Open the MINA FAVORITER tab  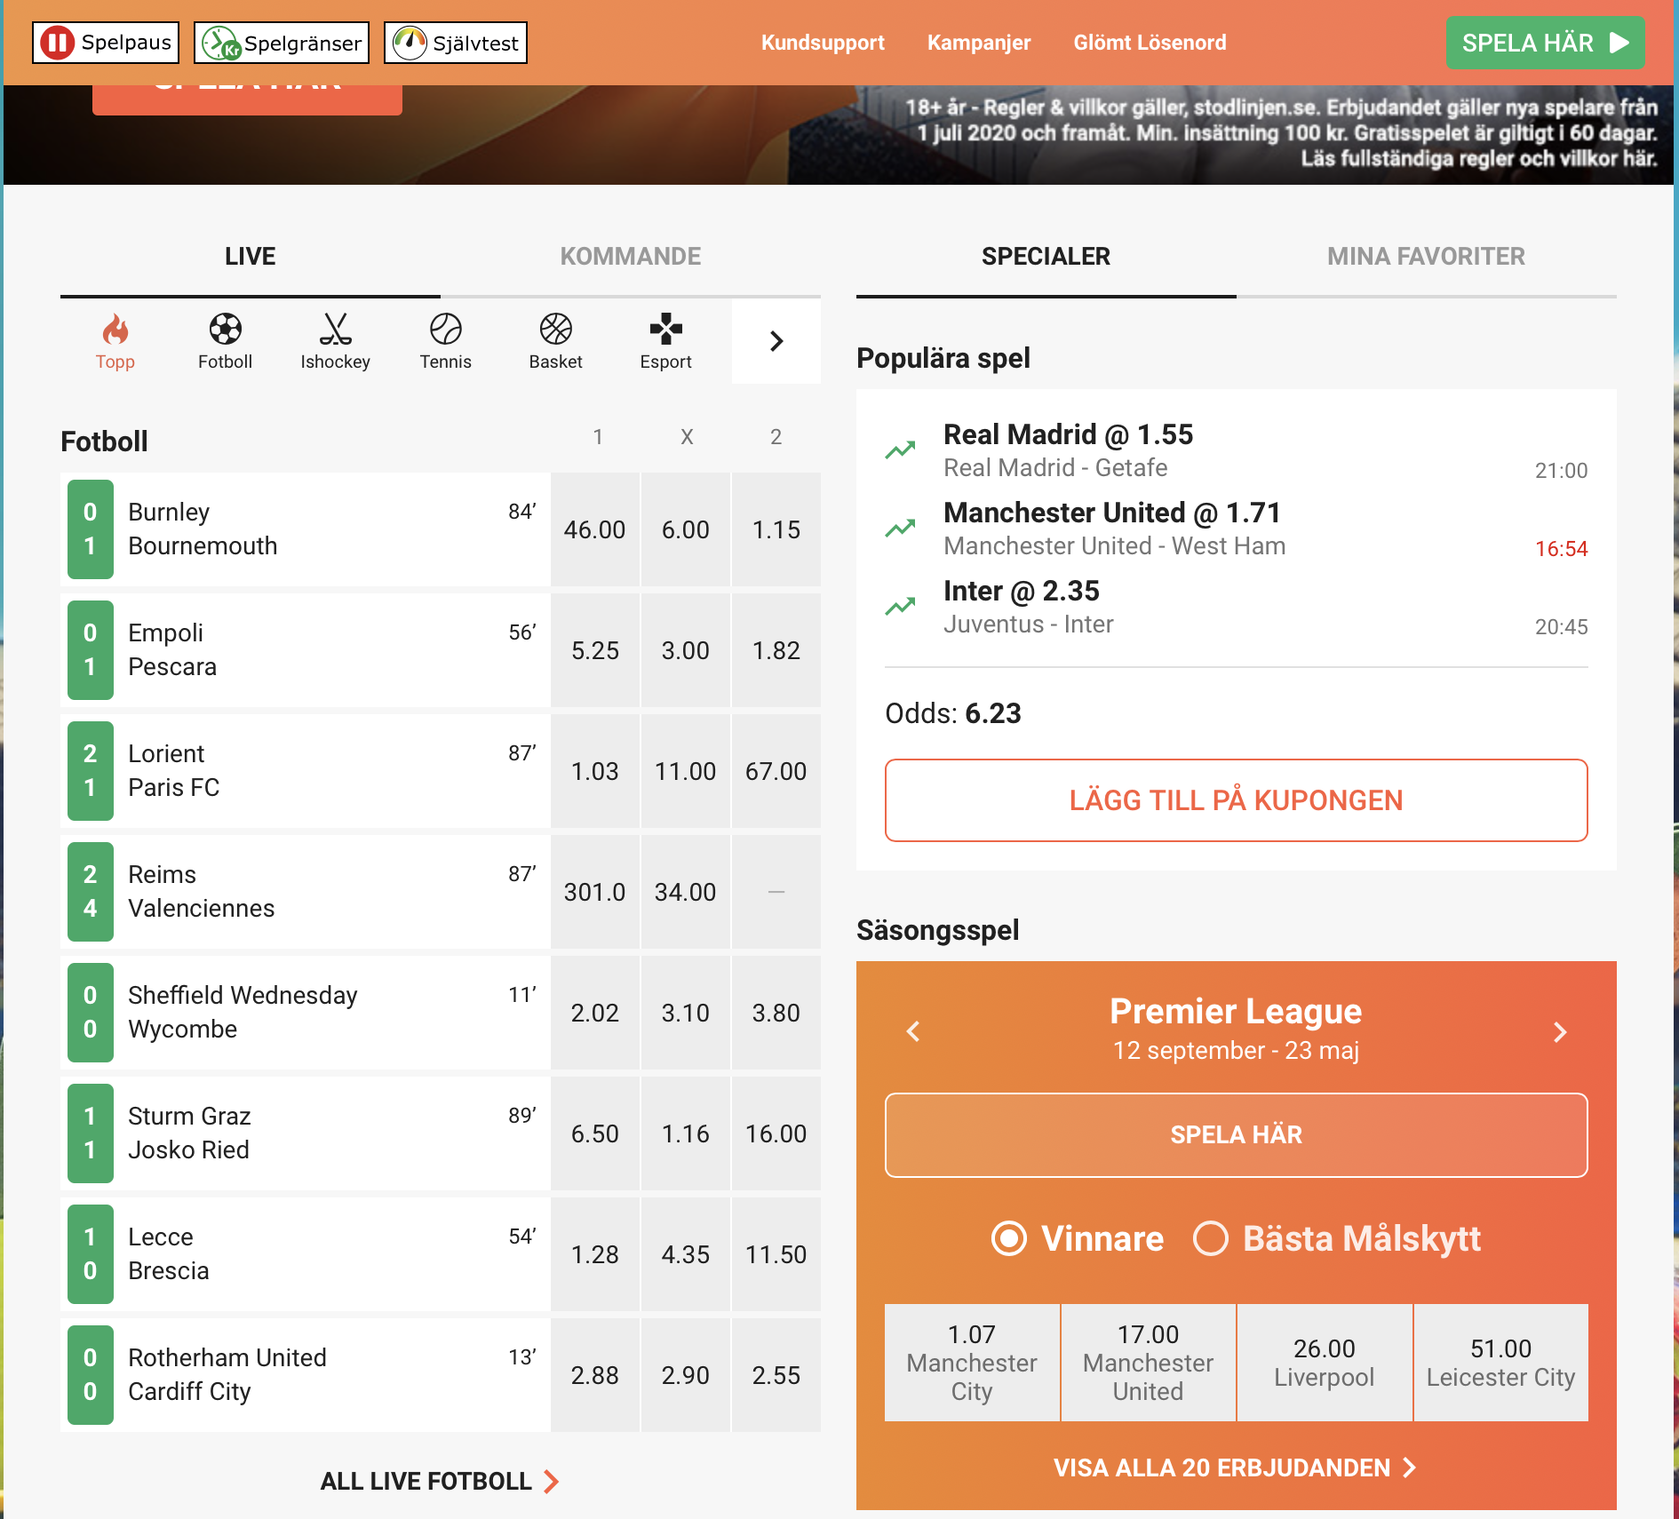point(1426,256)
